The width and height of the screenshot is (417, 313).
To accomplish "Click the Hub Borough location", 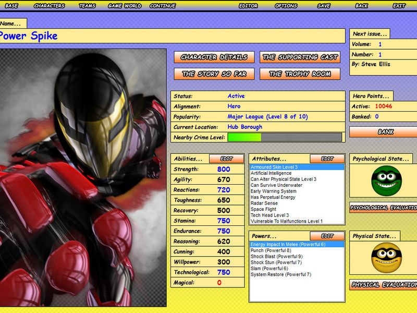I will pyautogui.click(x=244, y=127).
